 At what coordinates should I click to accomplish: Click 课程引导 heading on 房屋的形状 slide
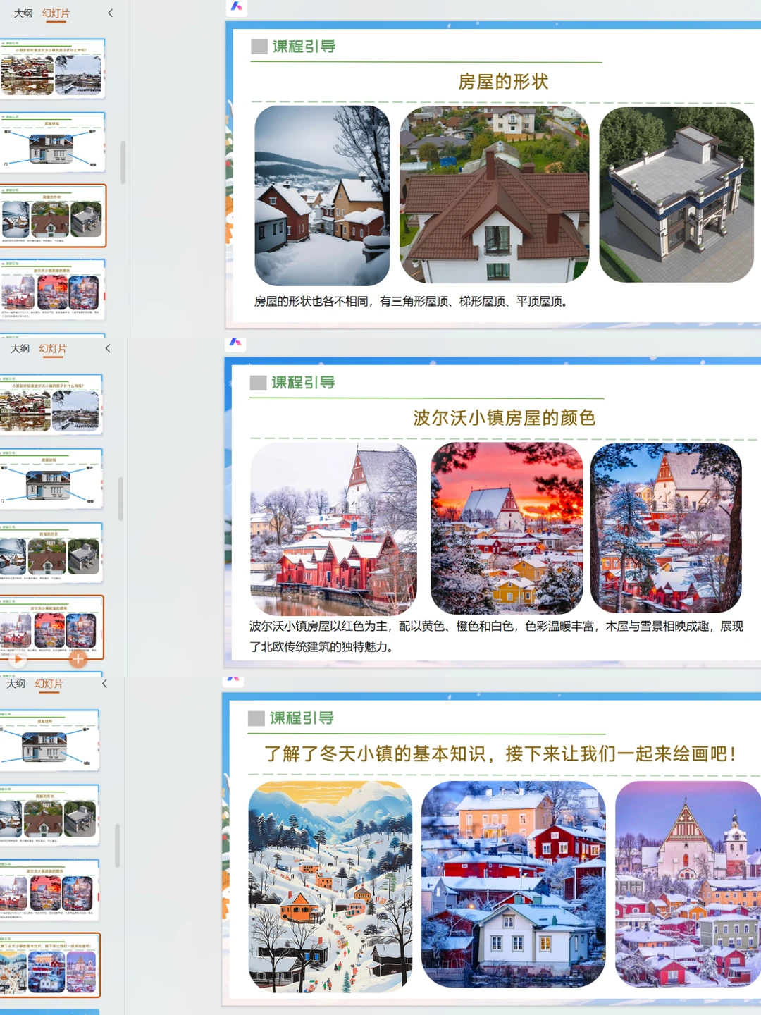304,47
